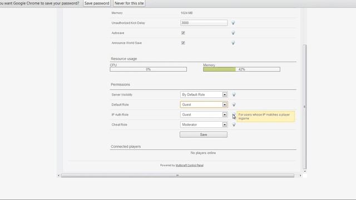Click the Save button under Permissions
The width and height of the screenshot is (356, 200).
[204, 134]
